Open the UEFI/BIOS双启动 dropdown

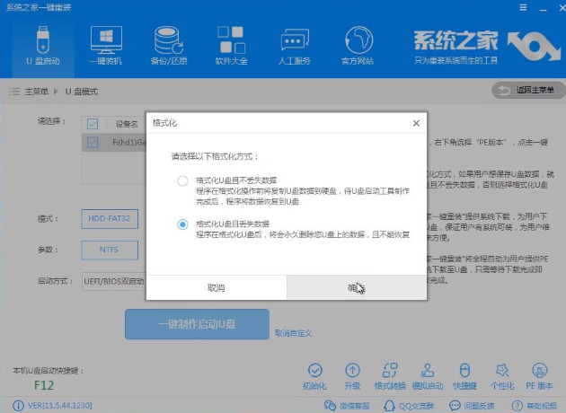tap(114, 281)
